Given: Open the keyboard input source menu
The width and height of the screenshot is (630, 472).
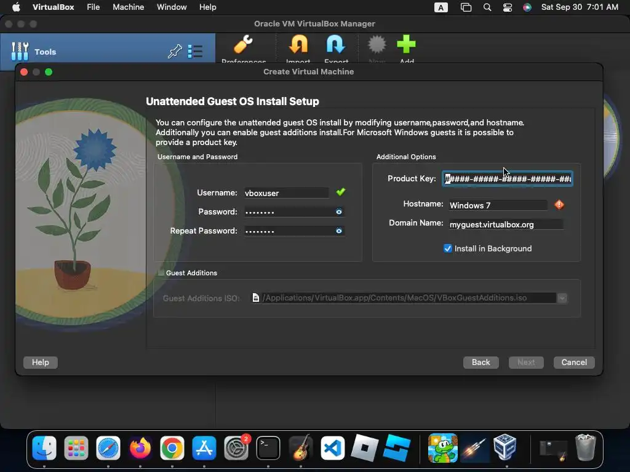Looking at the screenshot, I should 441,7.
